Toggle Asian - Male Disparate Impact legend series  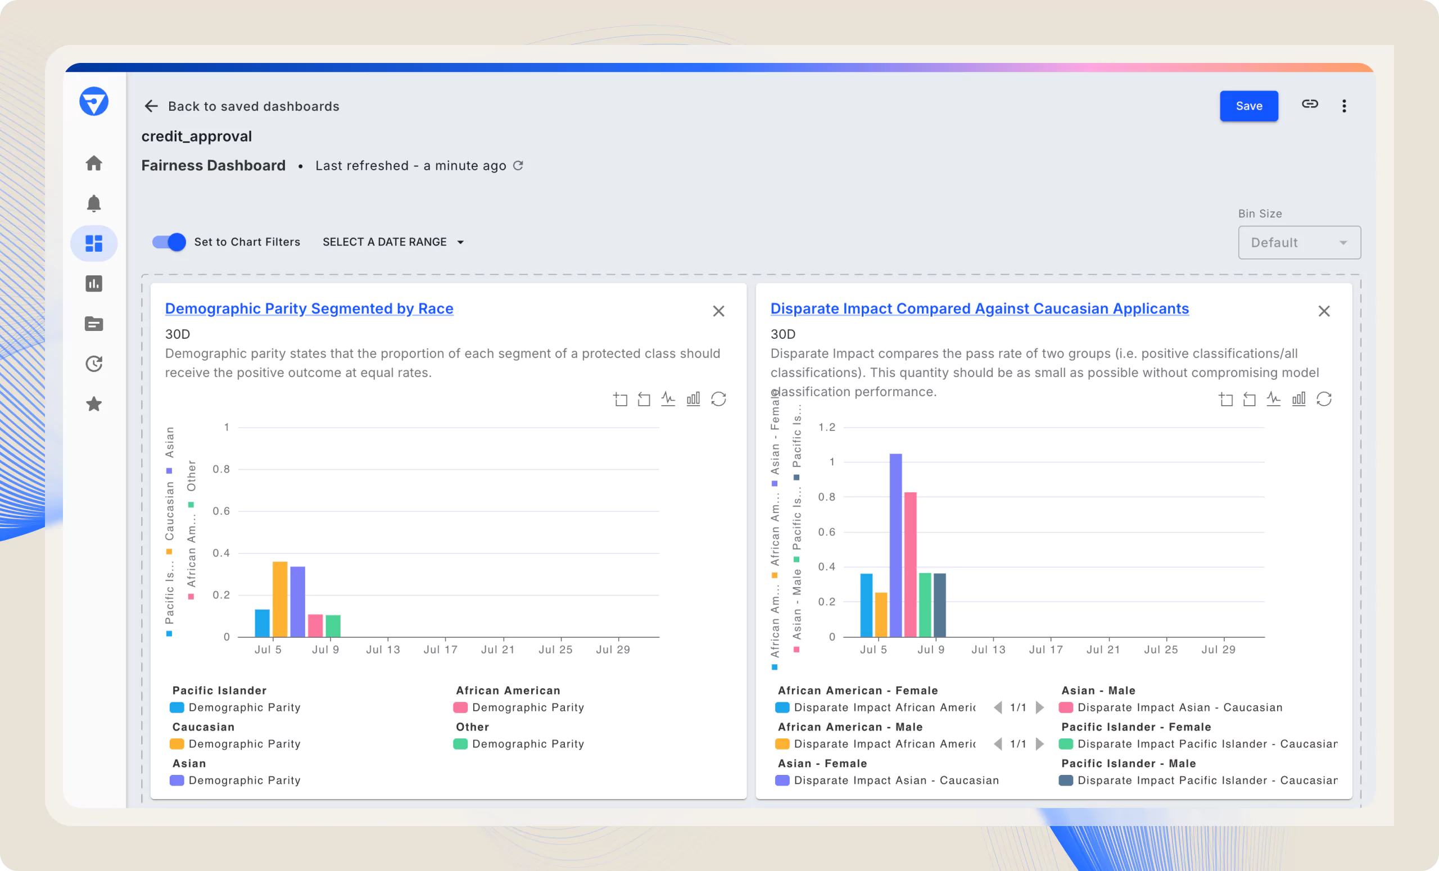tap(1171, 707)
